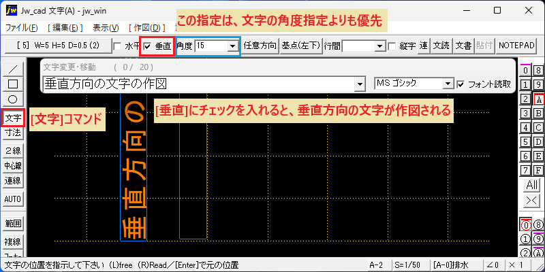Click the AUTO mode button
Screen dimensions: 545x272
13,199
